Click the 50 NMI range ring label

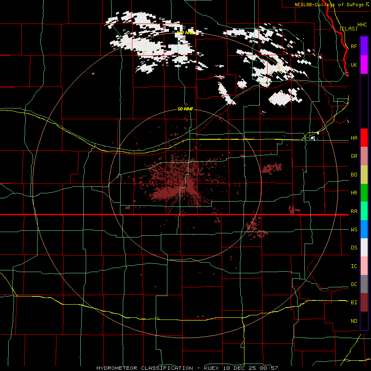pos(185,109)
